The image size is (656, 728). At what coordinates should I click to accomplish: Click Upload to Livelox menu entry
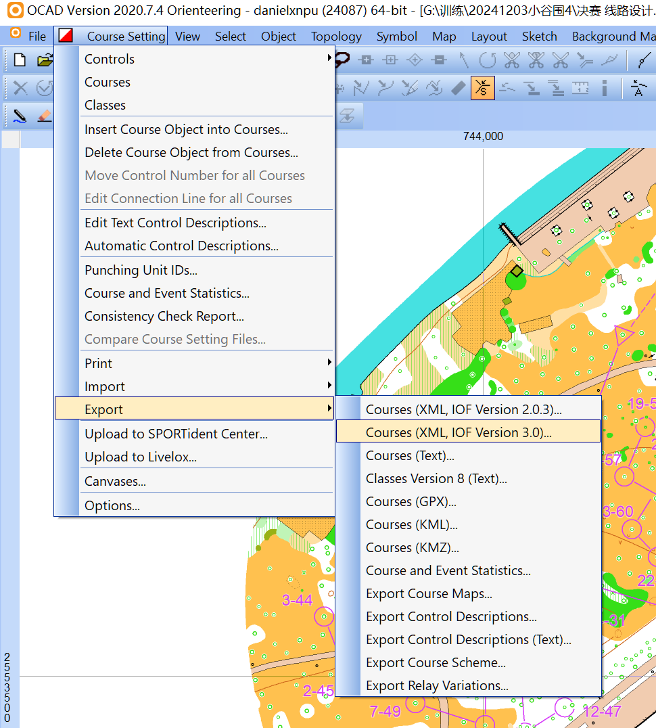click(x=141, y=457)
